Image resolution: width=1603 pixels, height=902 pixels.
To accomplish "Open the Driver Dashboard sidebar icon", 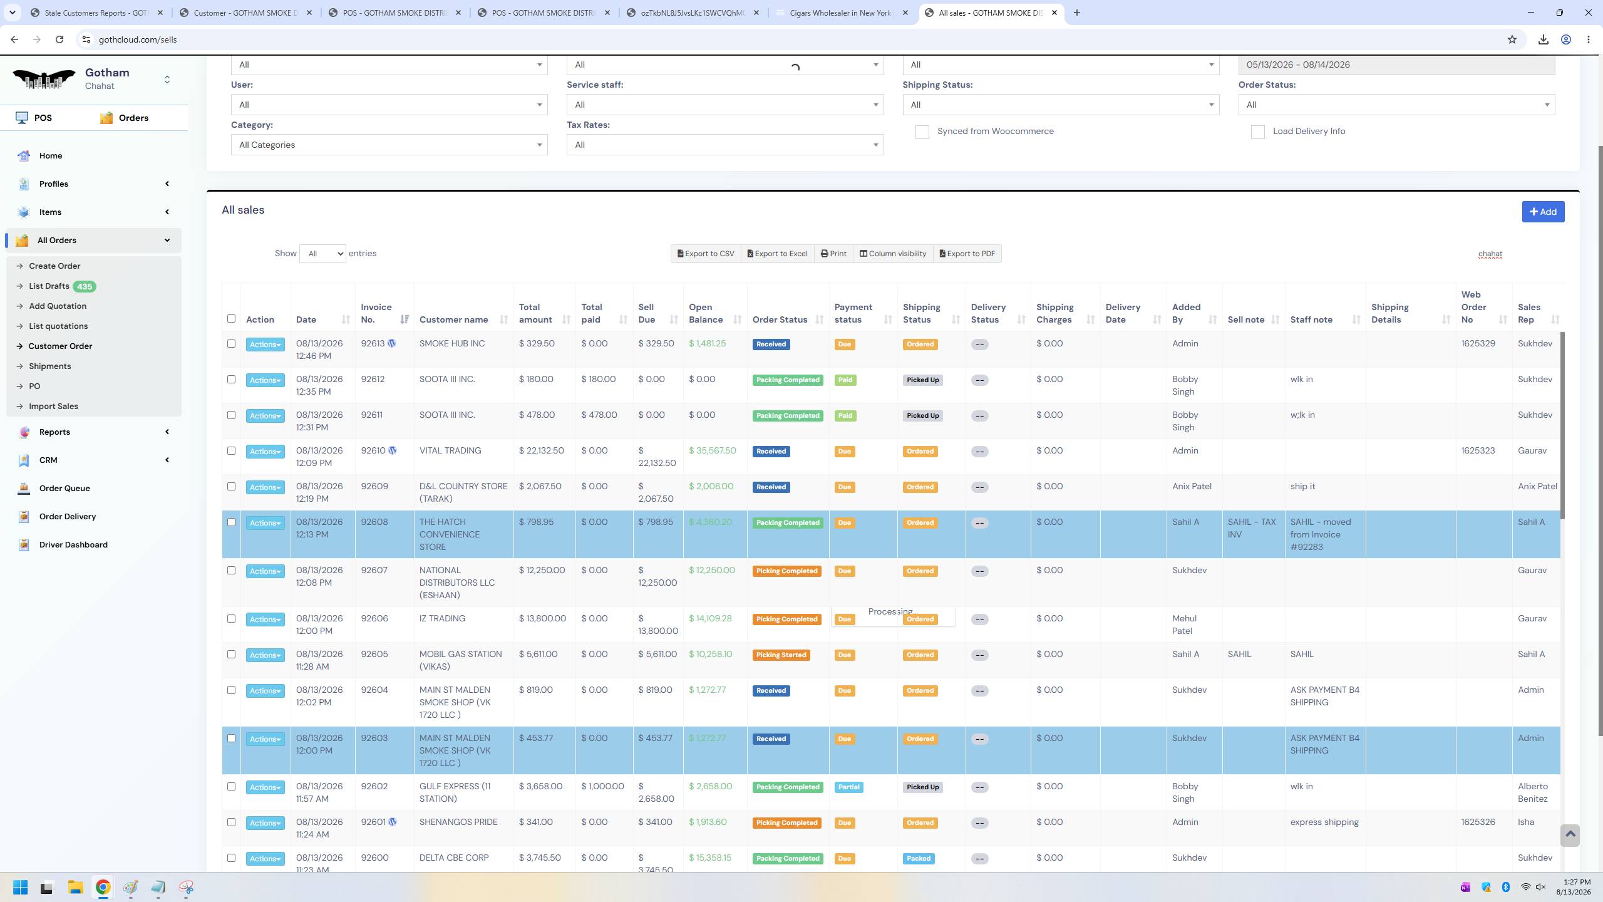I will pyautogui.click(x=24, y=544).
